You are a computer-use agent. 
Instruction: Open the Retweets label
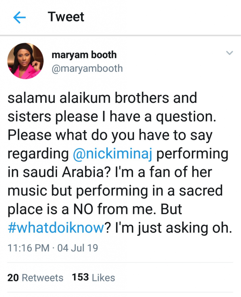[43, 278]
